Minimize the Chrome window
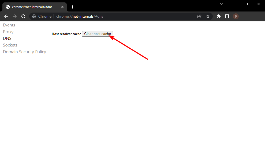This screenshot has height=159, width=265. pos(234,4)
